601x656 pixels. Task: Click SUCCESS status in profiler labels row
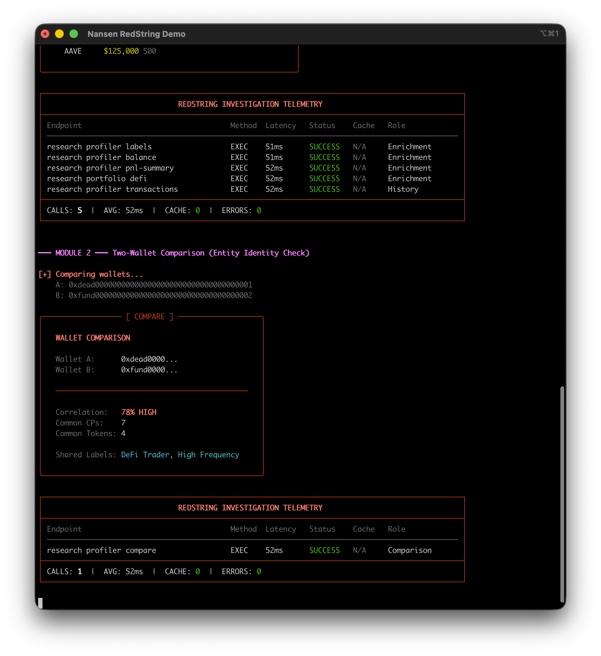tap(325, 147)
